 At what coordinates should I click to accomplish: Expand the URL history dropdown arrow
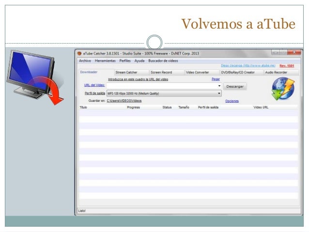[x=219, y=86]
